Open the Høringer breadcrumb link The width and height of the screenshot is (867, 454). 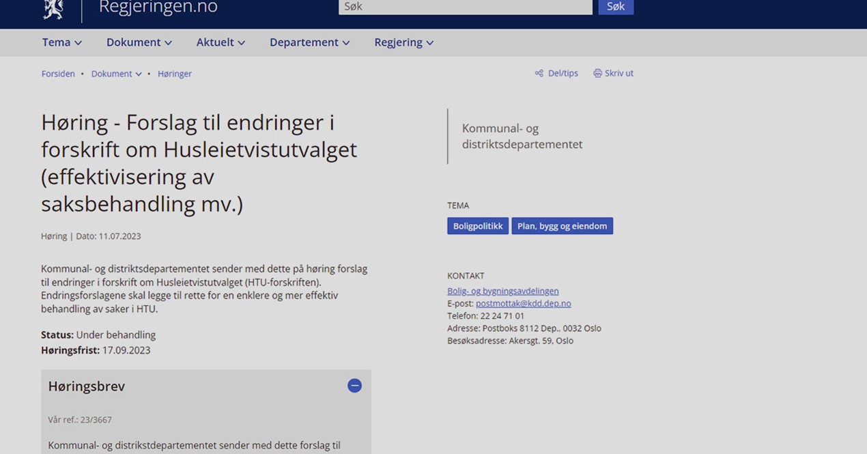175,73
